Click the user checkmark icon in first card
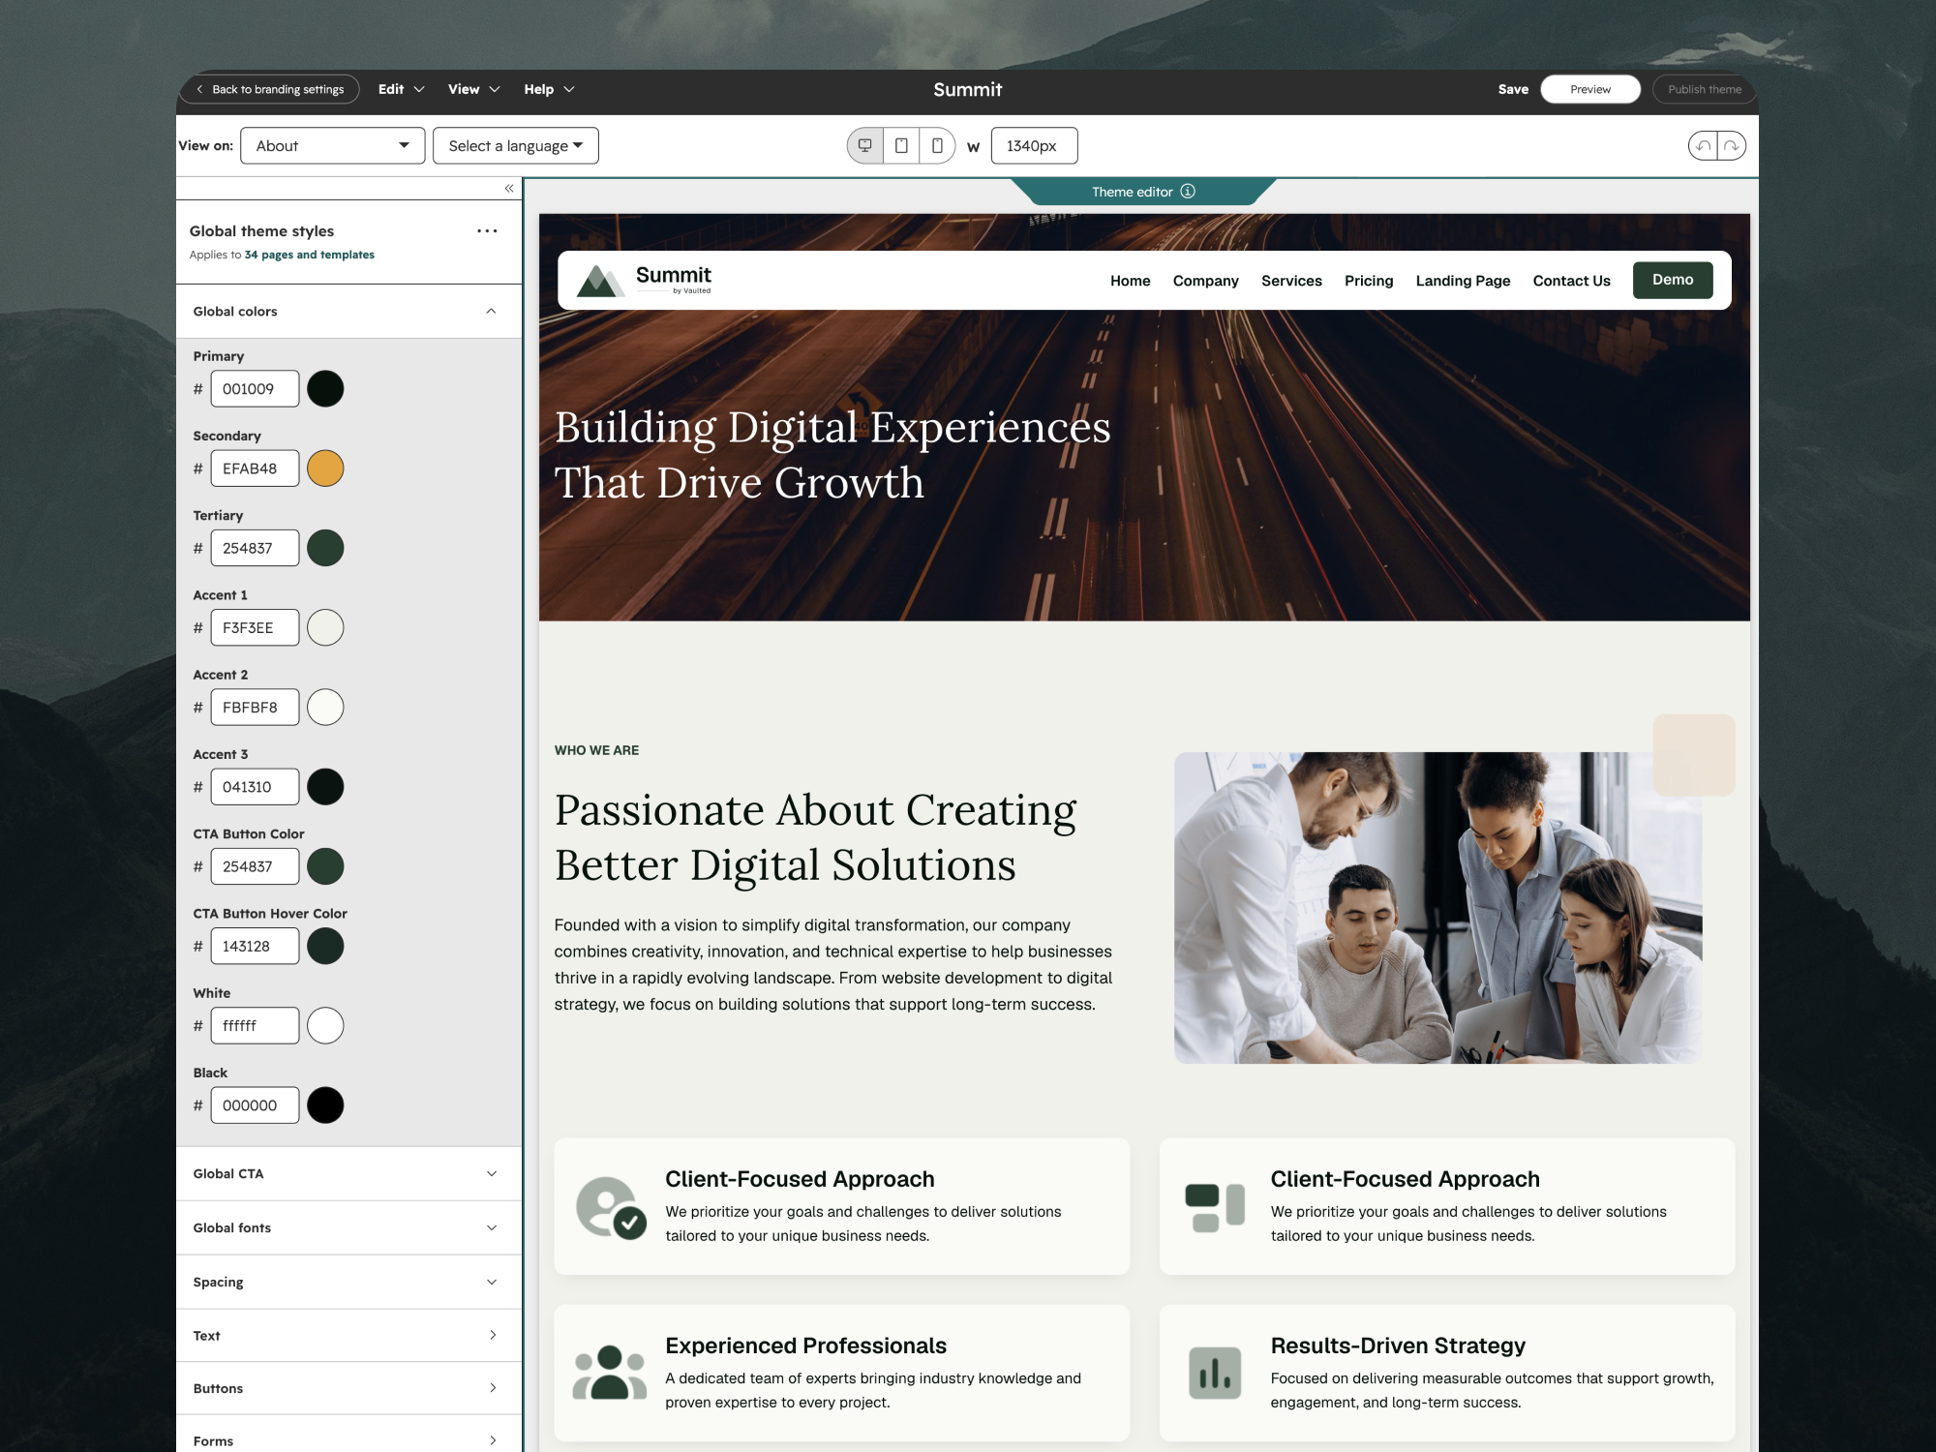1936x1452 pixels. tap(611, 1207)
